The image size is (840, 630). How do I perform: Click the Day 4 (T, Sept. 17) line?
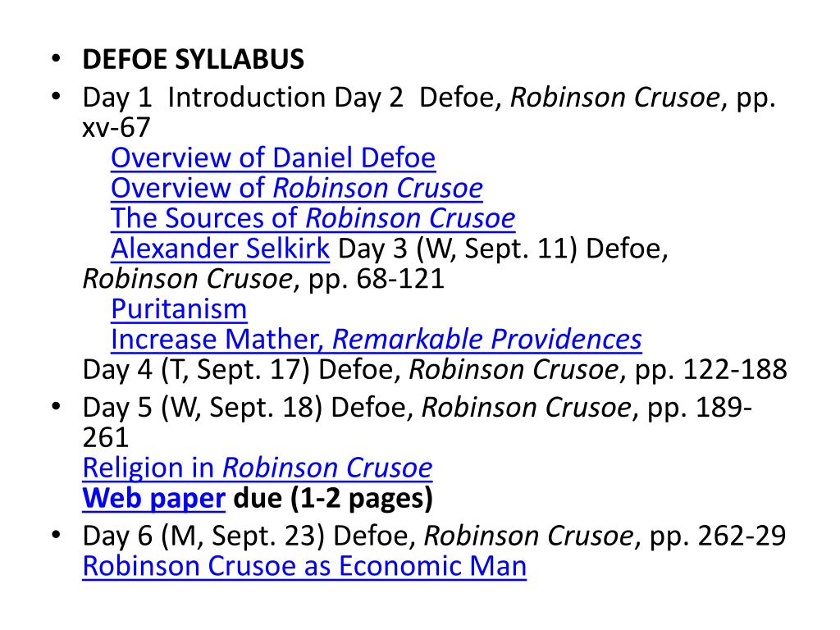435,370
